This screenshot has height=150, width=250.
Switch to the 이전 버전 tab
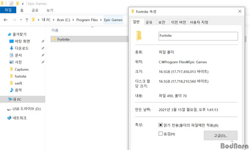[x=178, y=22]
